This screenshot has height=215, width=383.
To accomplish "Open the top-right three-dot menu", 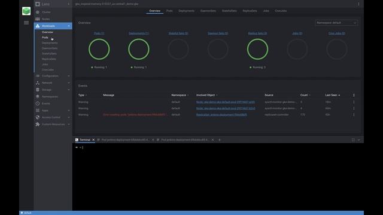I will (358, 4).
